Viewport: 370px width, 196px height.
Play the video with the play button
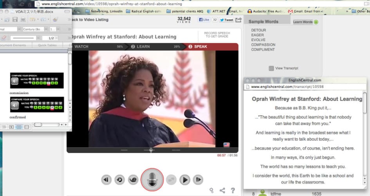coord(185,180)
